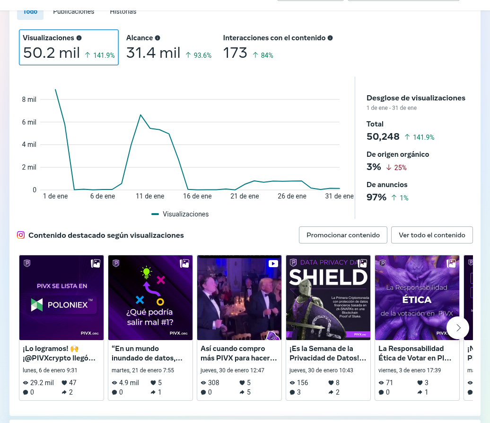
Task: Click the info icon beside Alcance
Action: tap(157, 38)
